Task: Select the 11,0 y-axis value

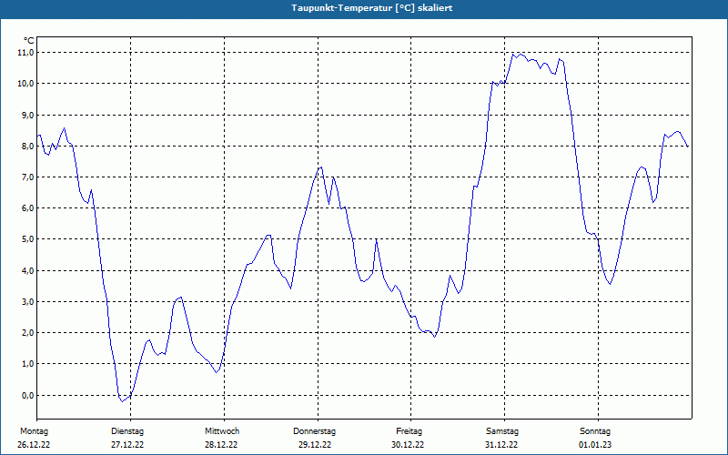Action: [25, 53]
